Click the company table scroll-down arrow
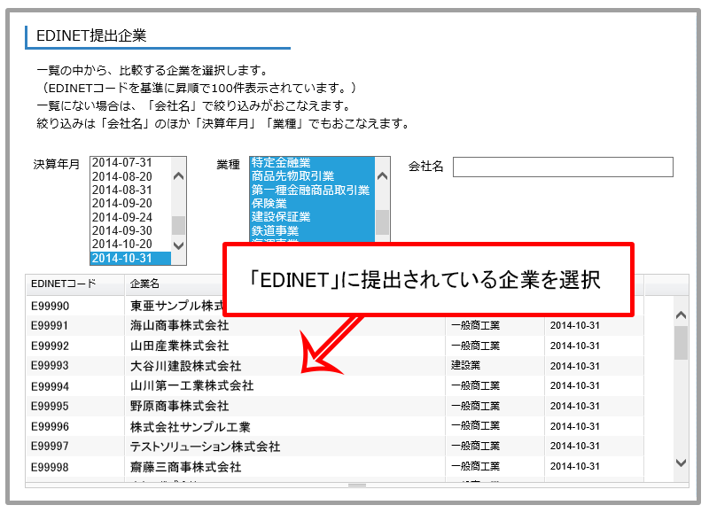 click(681, 462)
